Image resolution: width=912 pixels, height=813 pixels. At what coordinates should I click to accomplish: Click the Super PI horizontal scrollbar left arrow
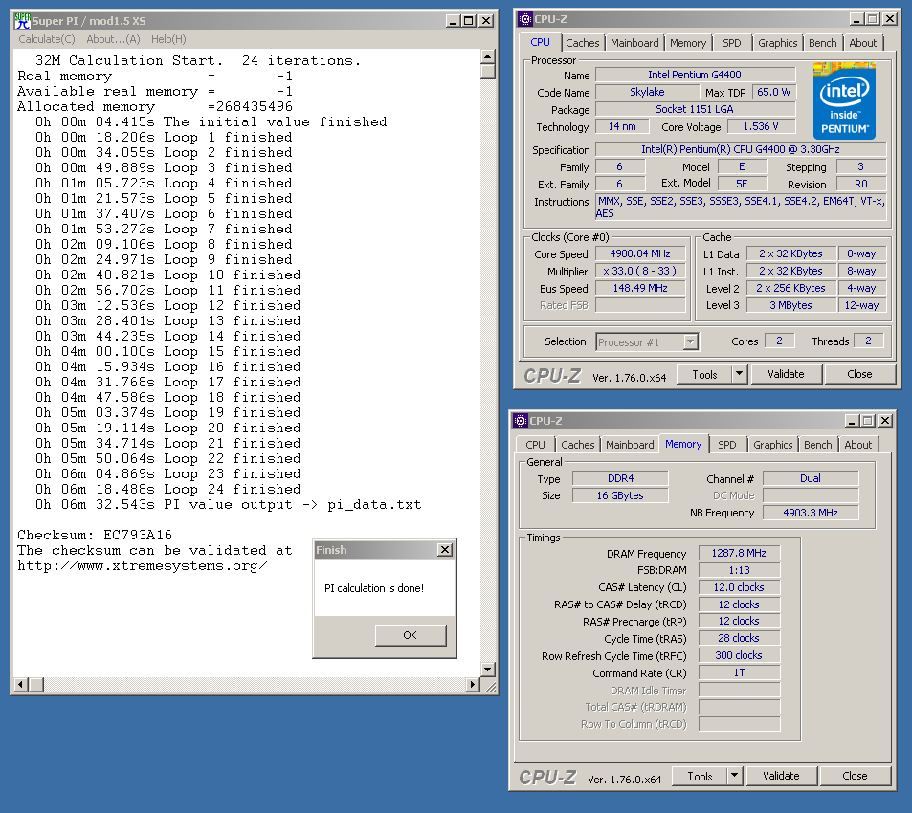point(20,685)
